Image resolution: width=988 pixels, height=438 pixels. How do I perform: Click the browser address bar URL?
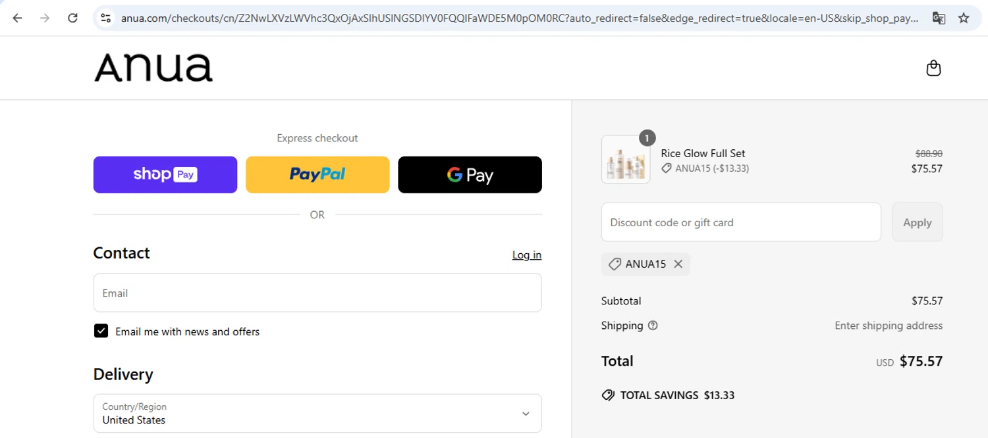519,18
